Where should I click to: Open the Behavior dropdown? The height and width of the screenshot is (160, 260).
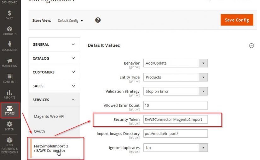tap(175, 63)
